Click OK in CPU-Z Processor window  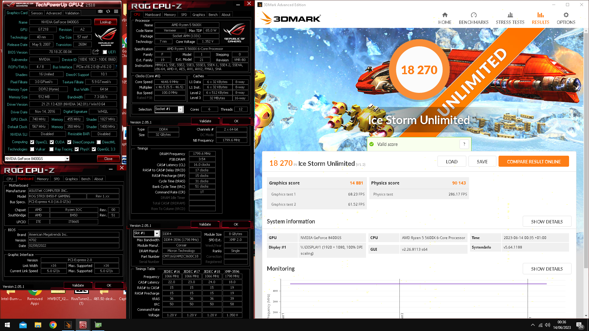coord(236,121)
